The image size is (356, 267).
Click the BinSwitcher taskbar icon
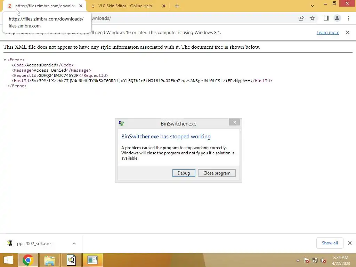(x=92, y=260)
